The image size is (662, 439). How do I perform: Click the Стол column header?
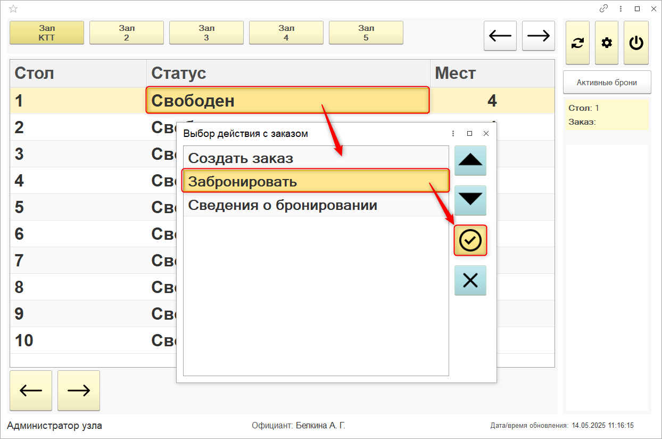coord(78,73)
